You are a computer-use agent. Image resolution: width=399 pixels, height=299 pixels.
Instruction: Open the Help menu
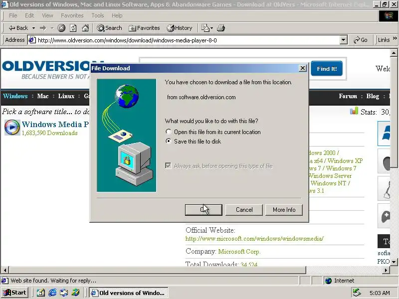117,15
